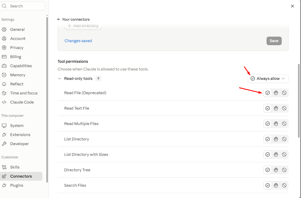
Task: Click the Claude Code brackets icon
Action: point(4,102)
